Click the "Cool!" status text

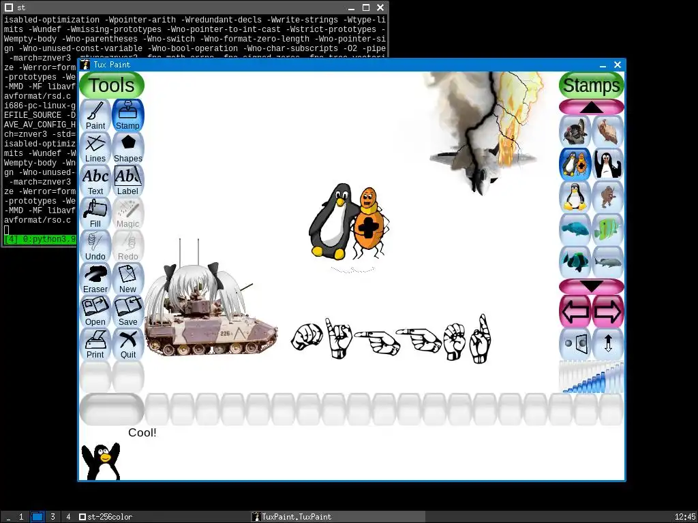(x=142, y=432)
